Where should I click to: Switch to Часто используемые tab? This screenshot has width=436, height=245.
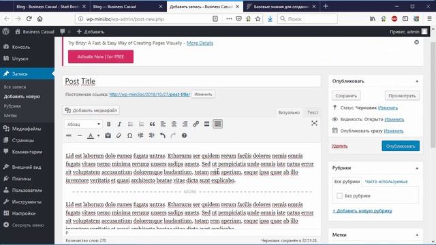point(386,182)
